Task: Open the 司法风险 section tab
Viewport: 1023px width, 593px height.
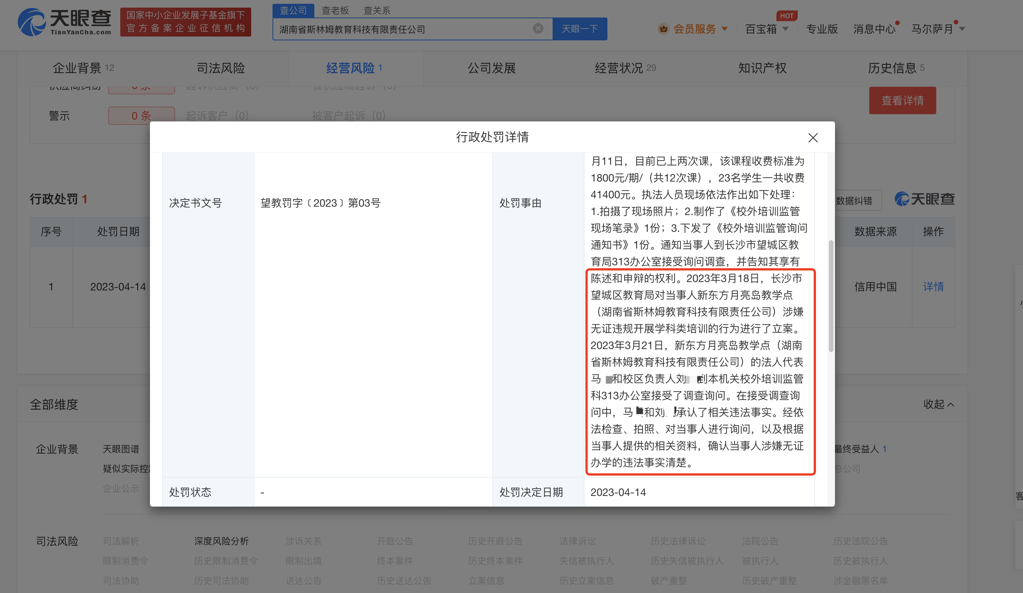Action: [220, 68]
